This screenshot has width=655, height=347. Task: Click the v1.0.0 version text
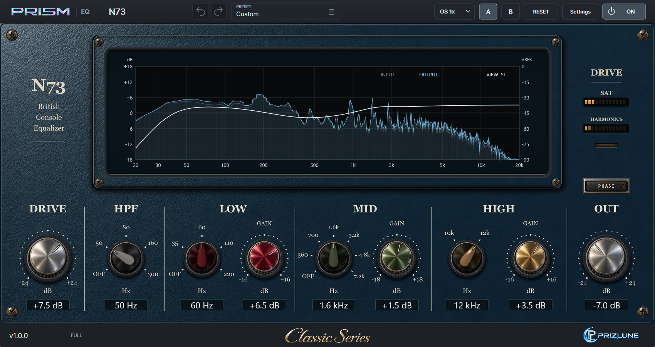pyautogui.click(x=18, y=335)
